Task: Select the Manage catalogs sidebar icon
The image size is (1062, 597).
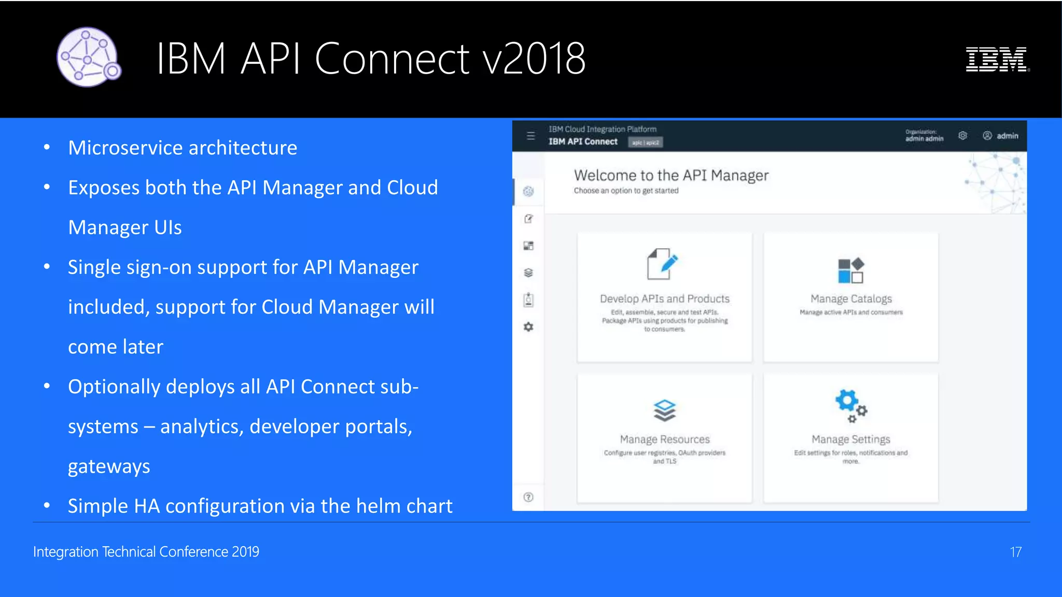Action: (528, 246)
